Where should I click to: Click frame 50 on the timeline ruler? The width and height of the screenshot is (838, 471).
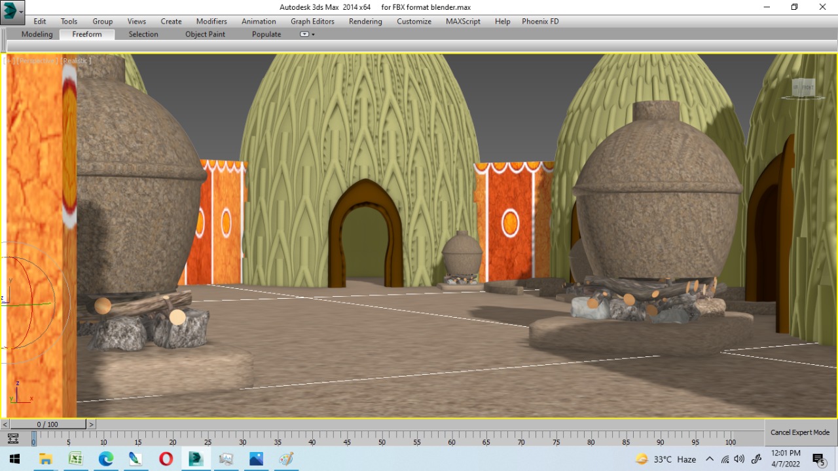382,442
